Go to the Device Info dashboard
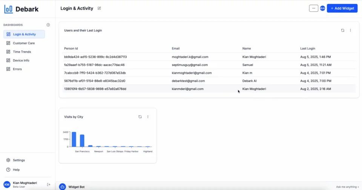Viewport: 362px width, 190px height. 21,60
